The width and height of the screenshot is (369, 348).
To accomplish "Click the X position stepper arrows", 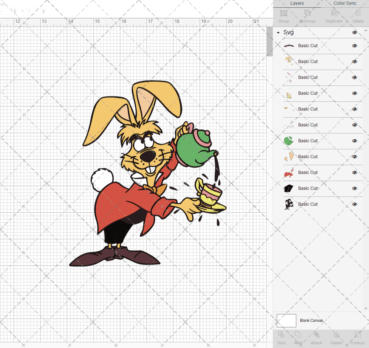I will point(15,11).
